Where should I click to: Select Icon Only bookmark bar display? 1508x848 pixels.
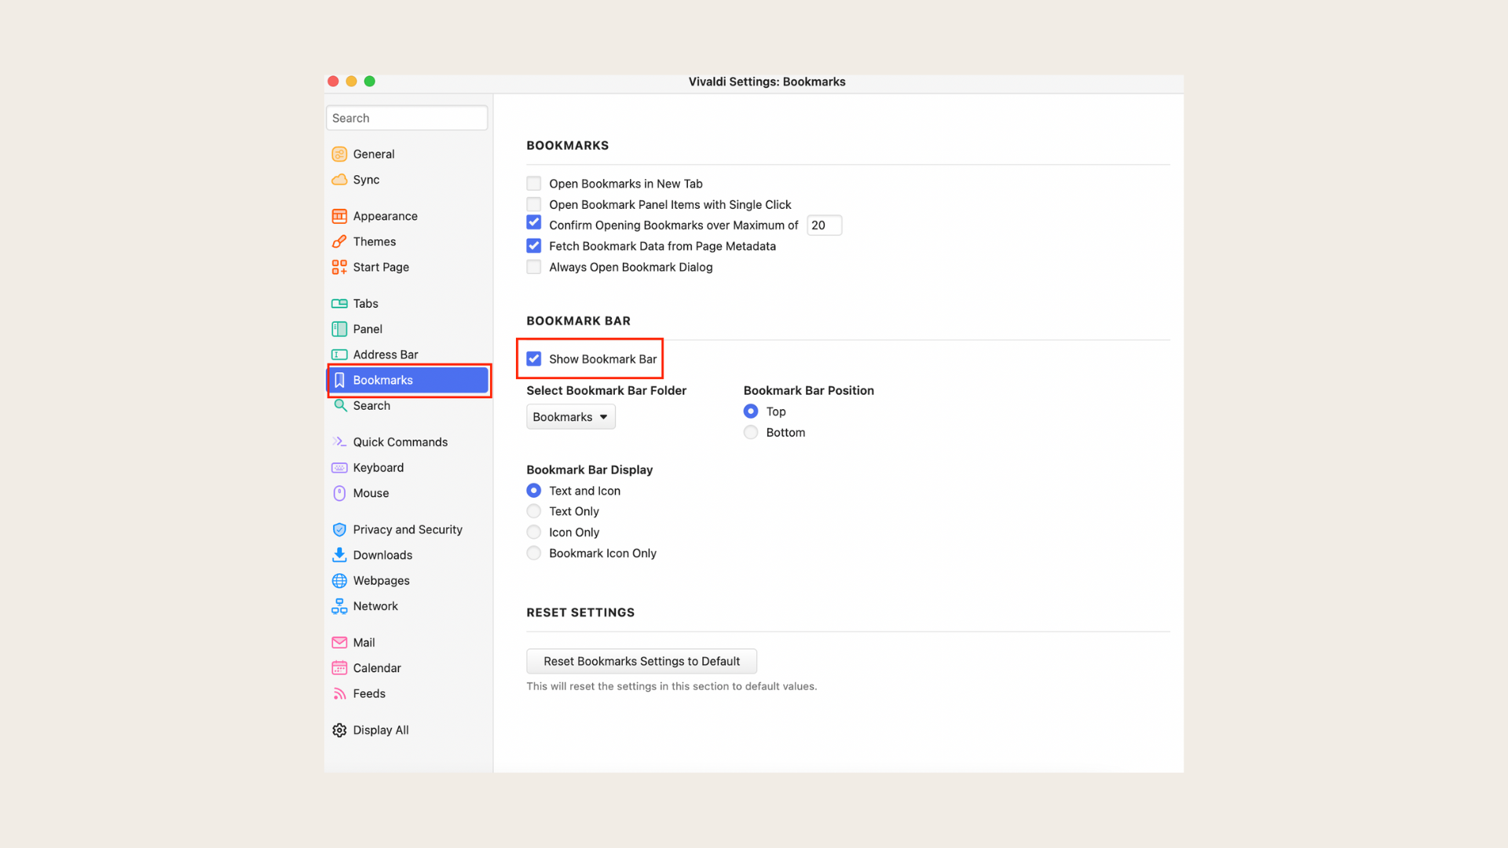[534, 531]
